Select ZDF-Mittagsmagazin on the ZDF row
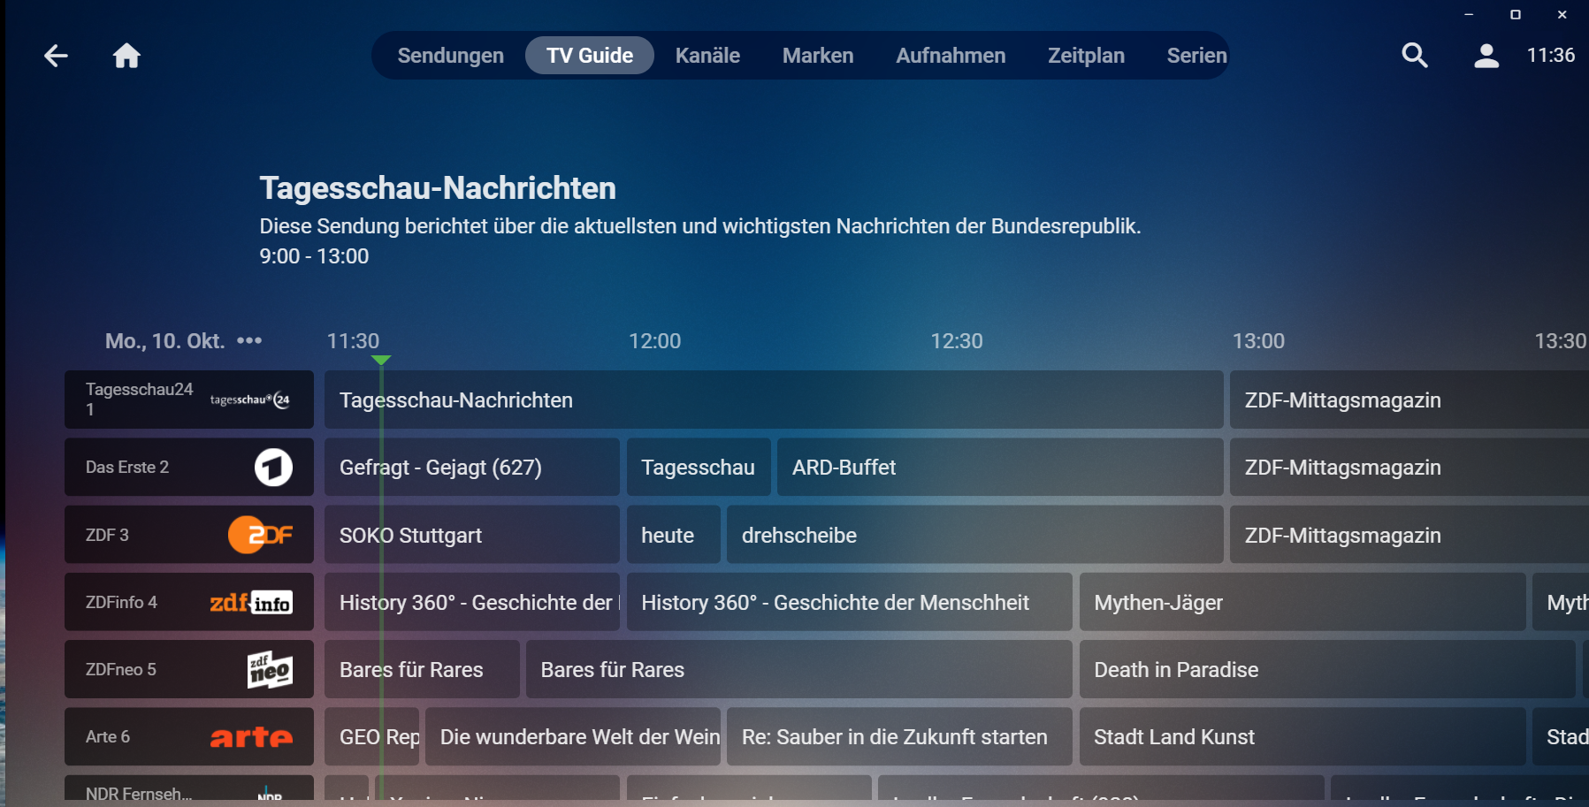The width and height of the screenshot is (1589, 807). 1409,535
